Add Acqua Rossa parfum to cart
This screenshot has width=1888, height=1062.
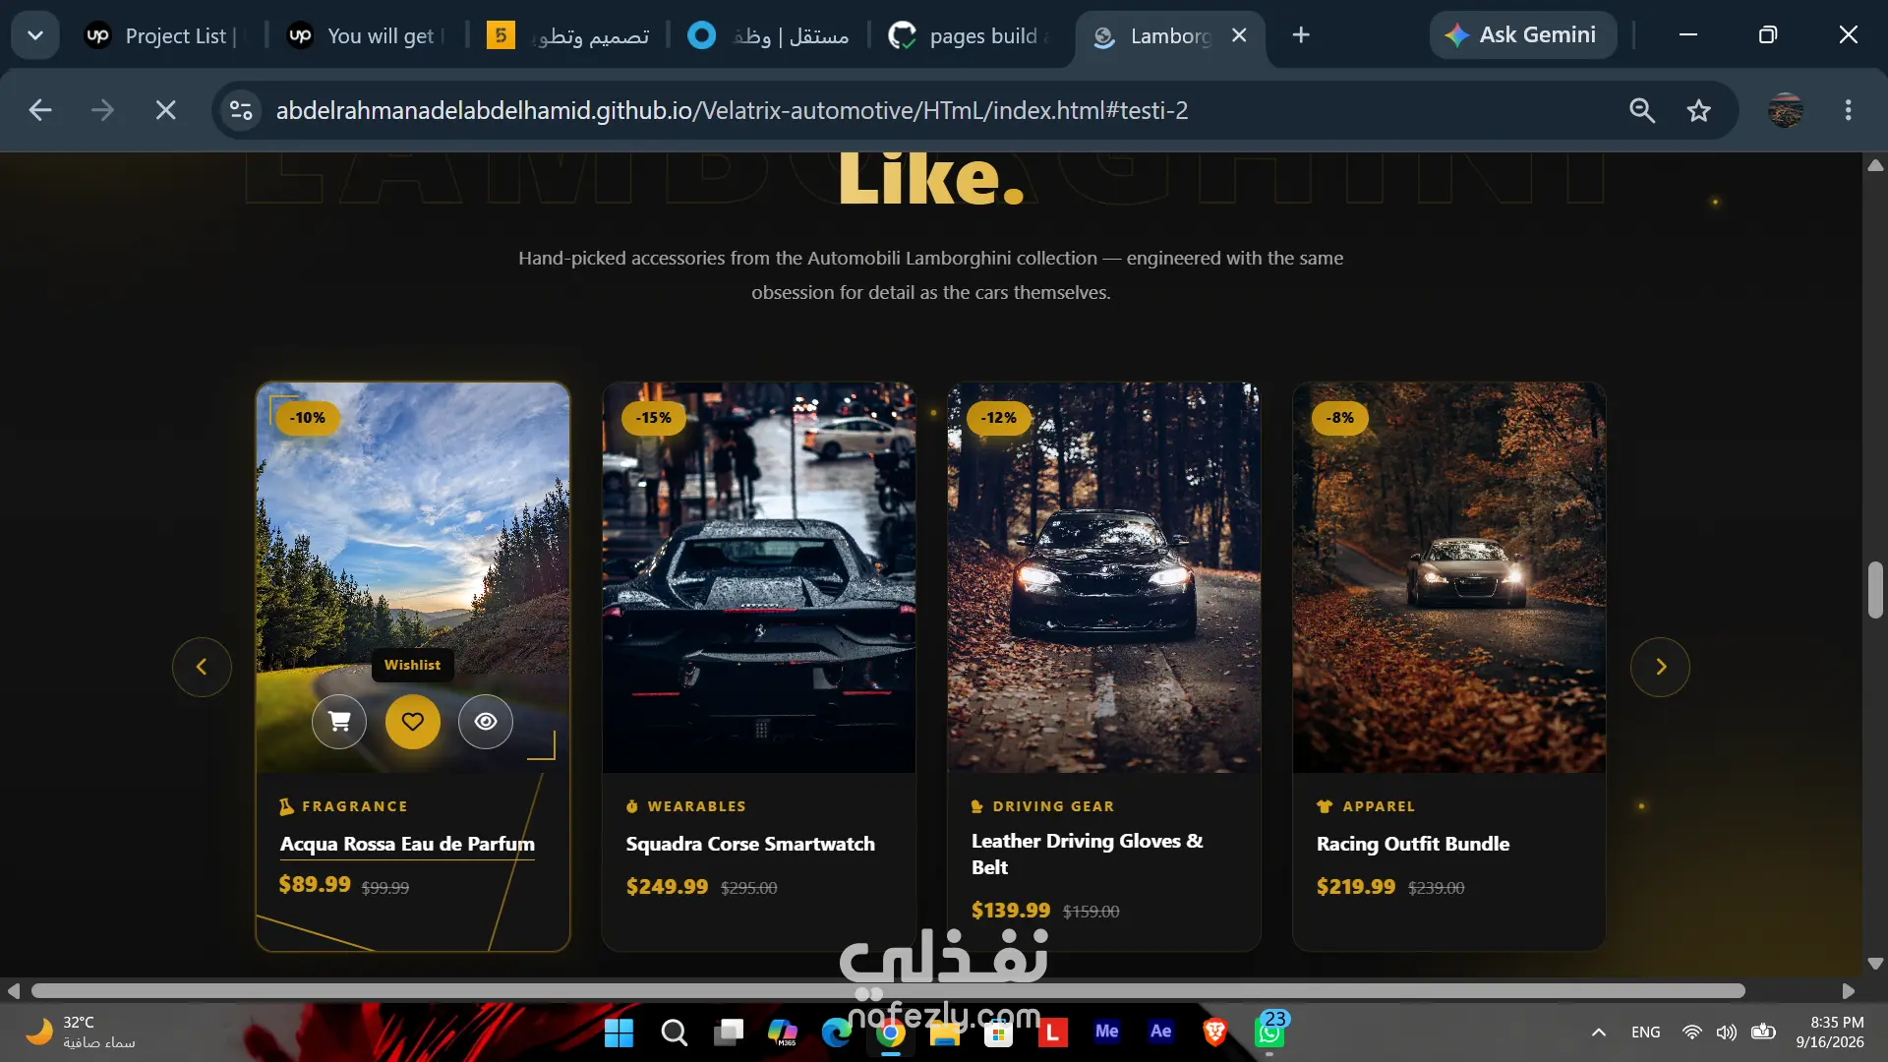pyautogui.click(x=339, y=722)
